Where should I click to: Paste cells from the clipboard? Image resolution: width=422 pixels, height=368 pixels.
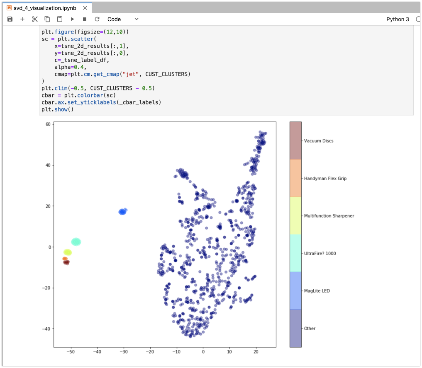click(x=59, y=19)
